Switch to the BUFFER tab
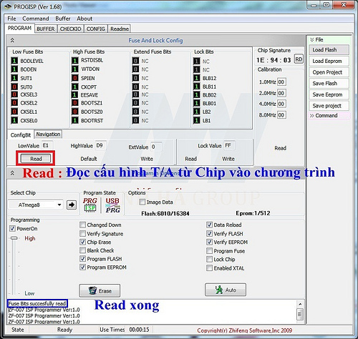Viewport: 358px width, 339px height. [x=45, y=29]
